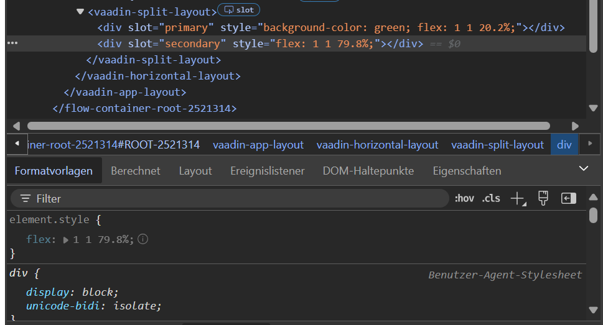Image resolution: width=603 pixels, height=325 pixels.
Task: Open the more tabs chevron after Eigenschaften
Action: pyautogui.click(x=583, y=168)
